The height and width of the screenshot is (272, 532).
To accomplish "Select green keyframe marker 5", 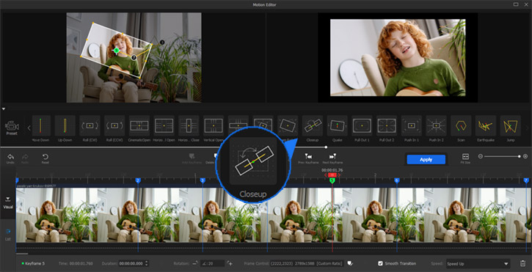I will point(332,180).
